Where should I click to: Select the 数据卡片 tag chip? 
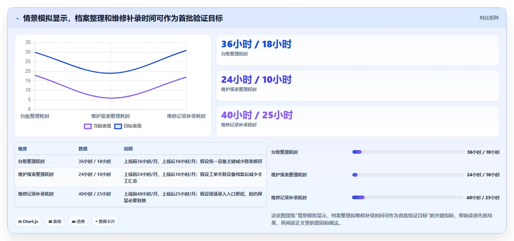[x=105, y=221]
